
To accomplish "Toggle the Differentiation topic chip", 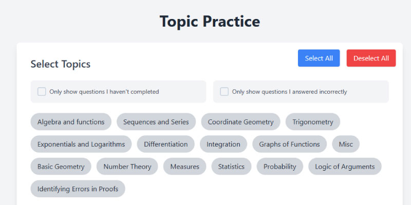I will (165, 144).
